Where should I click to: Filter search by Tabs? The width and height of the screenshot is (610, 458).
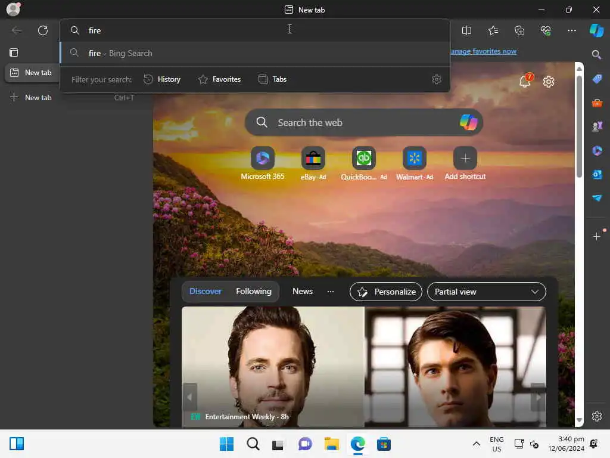point(272,79)
